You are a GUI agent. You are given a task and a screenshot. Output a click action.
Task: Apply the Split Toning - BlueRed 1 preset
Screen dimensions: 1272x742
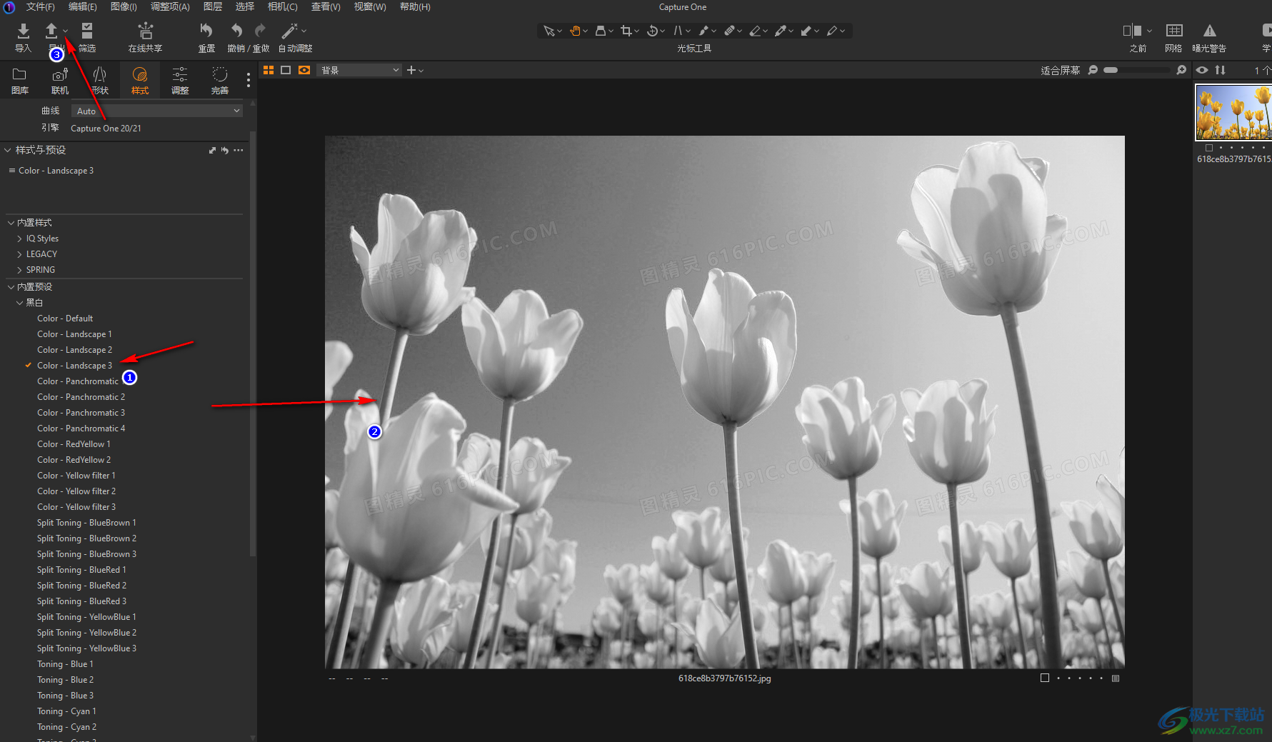pos(81,570)
